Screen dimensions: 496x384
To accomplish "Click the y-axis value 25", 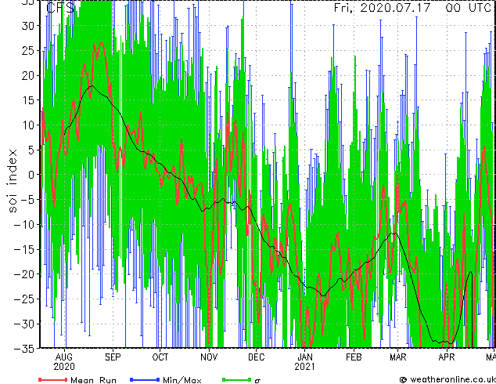I will click(27, 50).
